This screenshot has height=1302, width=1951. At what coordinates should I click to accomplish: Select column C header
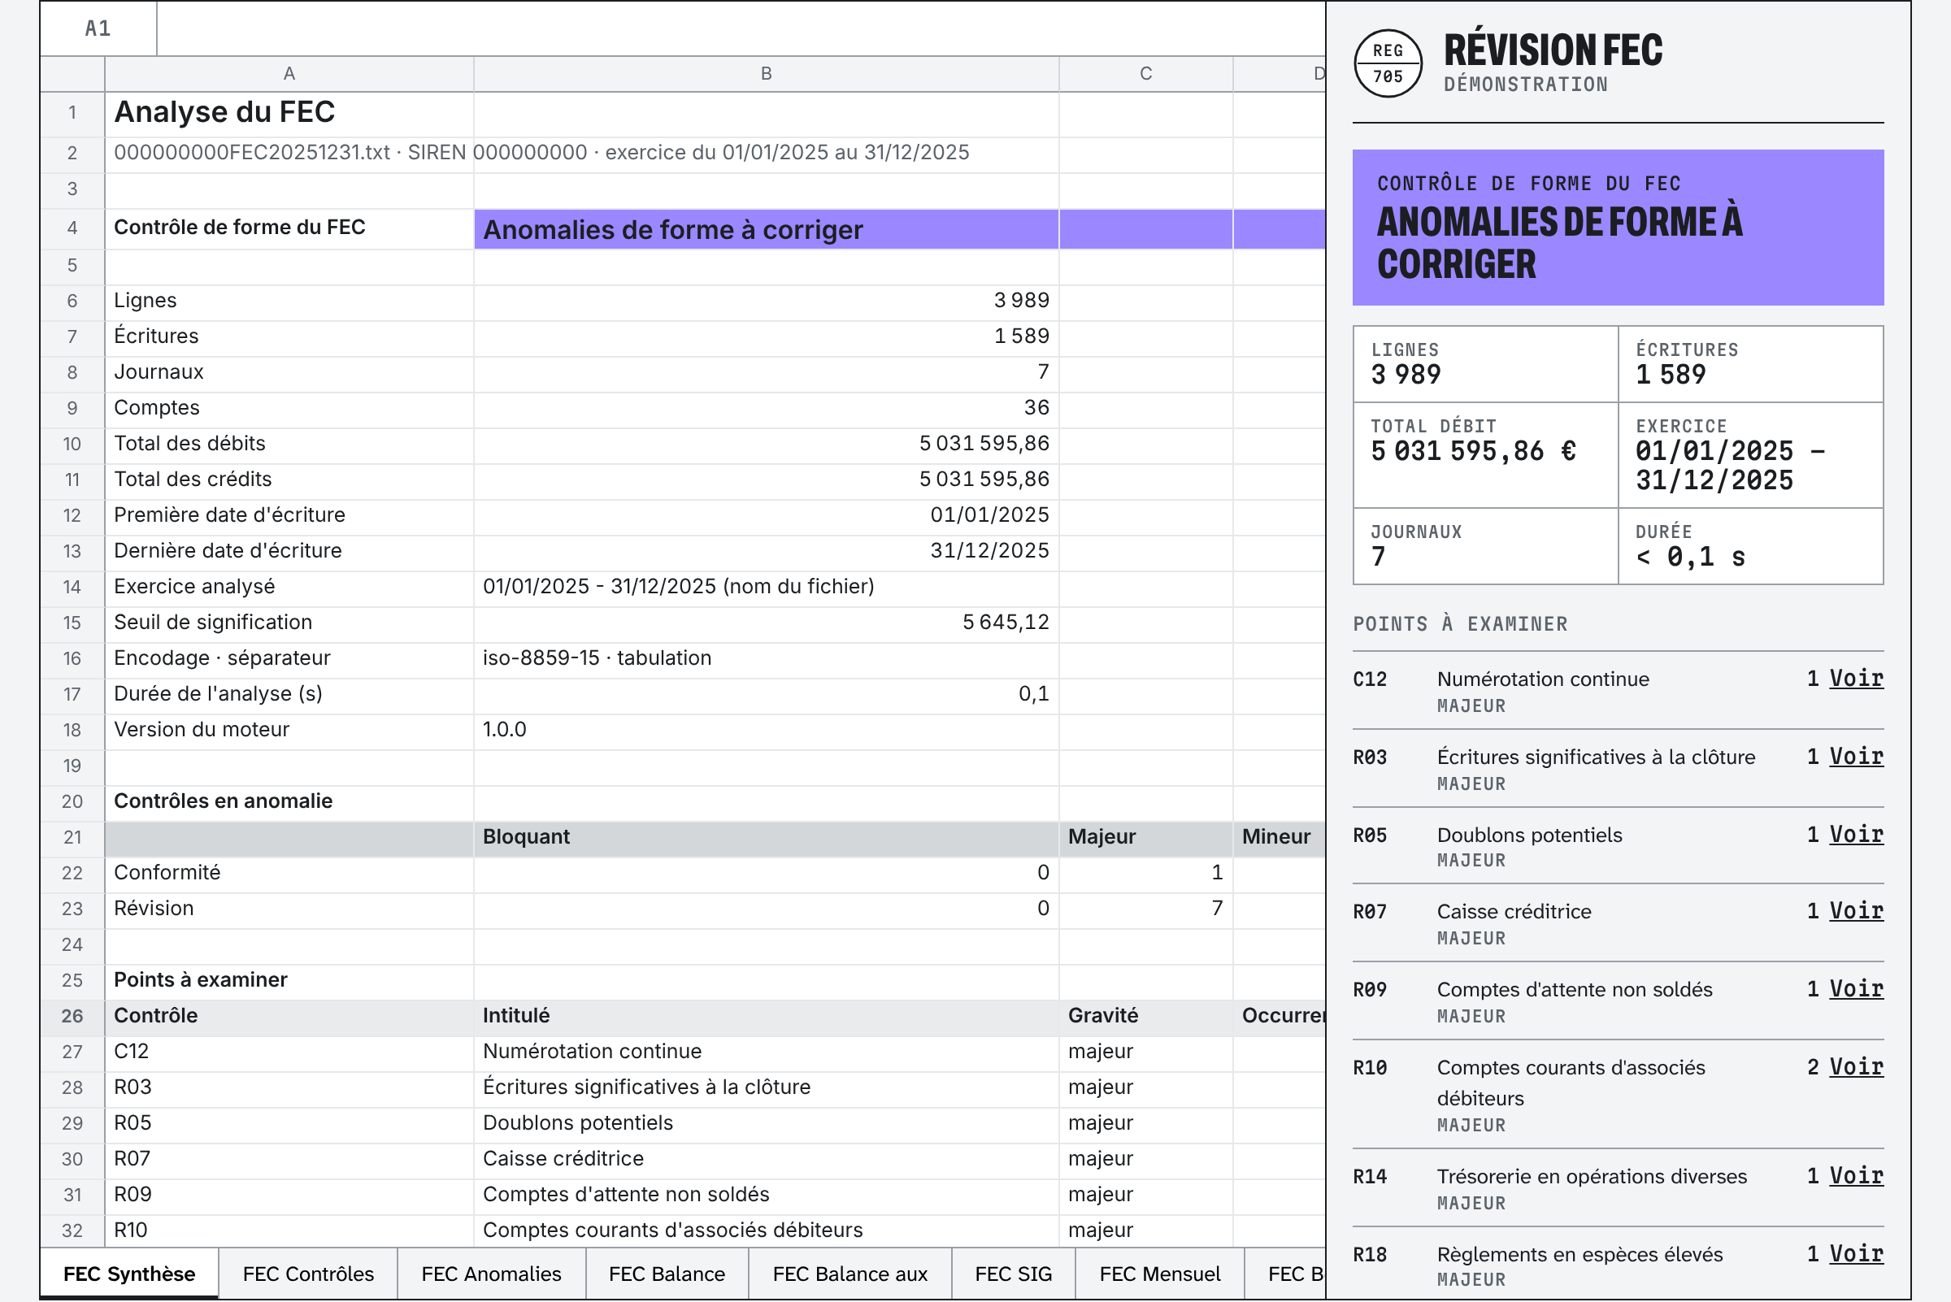tap(1146, 74)
